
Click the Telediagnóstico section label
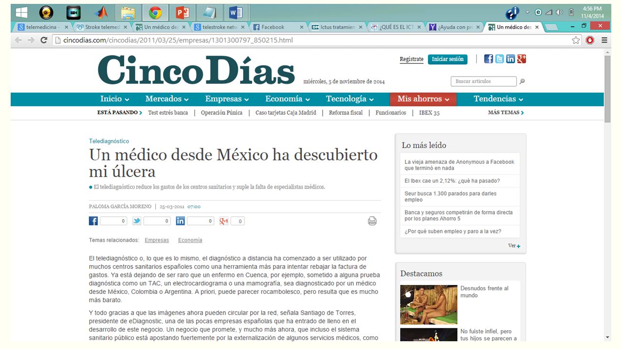109,141
